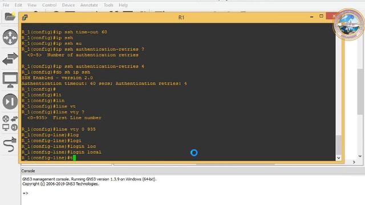
Task: Click the 'ip ssh time-out 60' line
Action: tap(64, 32)
